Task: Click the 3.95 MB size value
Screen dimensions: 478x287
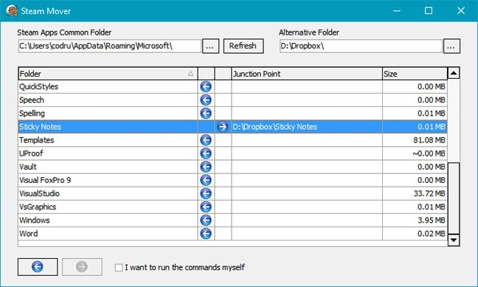Action: [x=432, y=220]
